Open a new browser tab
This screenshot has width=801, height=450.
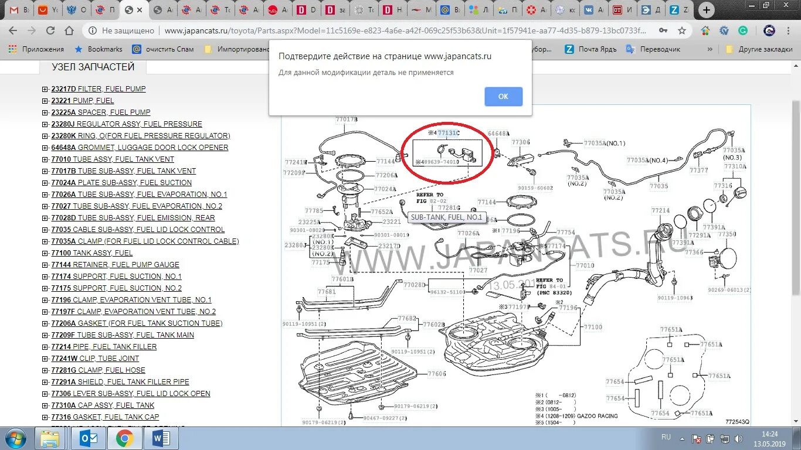click(x=707, y=10)
